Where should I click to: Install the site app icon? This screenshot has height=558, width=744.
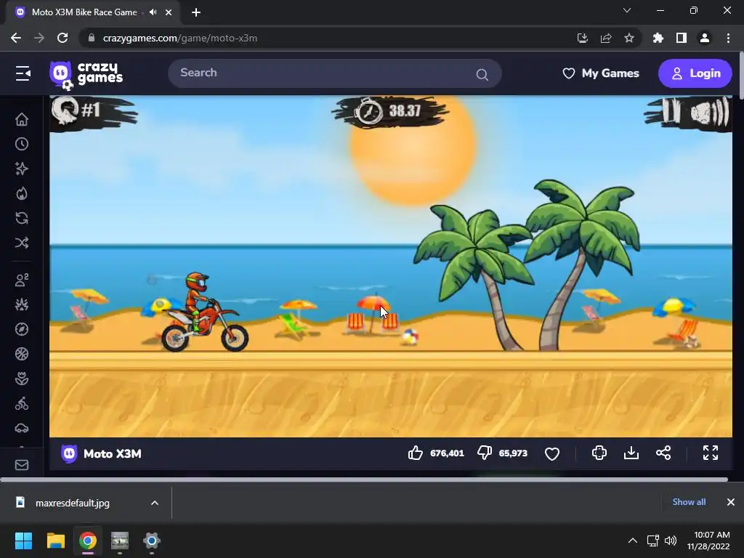point(582,38)
